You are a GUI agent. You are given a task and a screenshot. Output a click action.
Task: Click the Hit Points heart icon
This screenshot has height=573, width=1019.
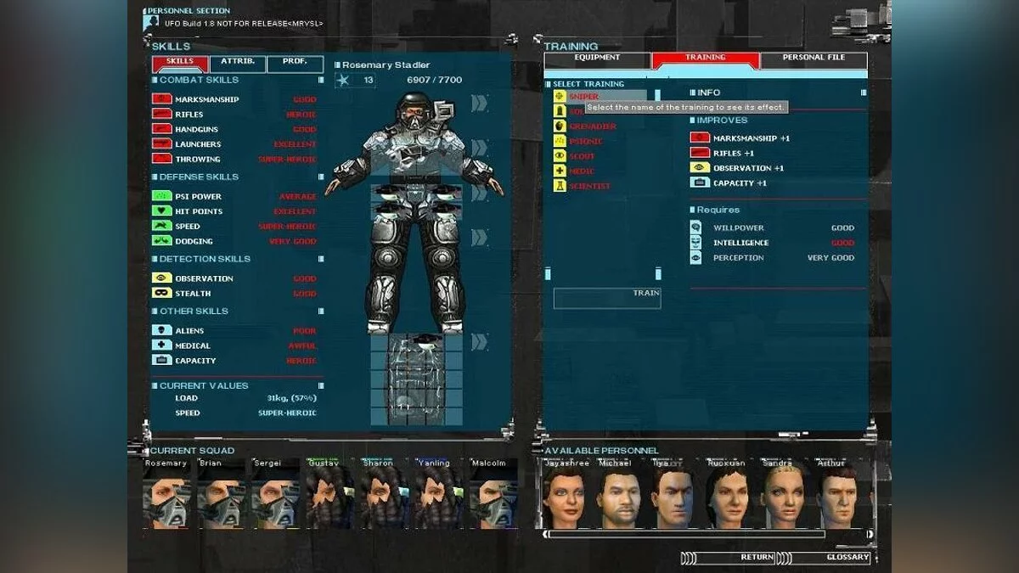click(x=161, y=211)
